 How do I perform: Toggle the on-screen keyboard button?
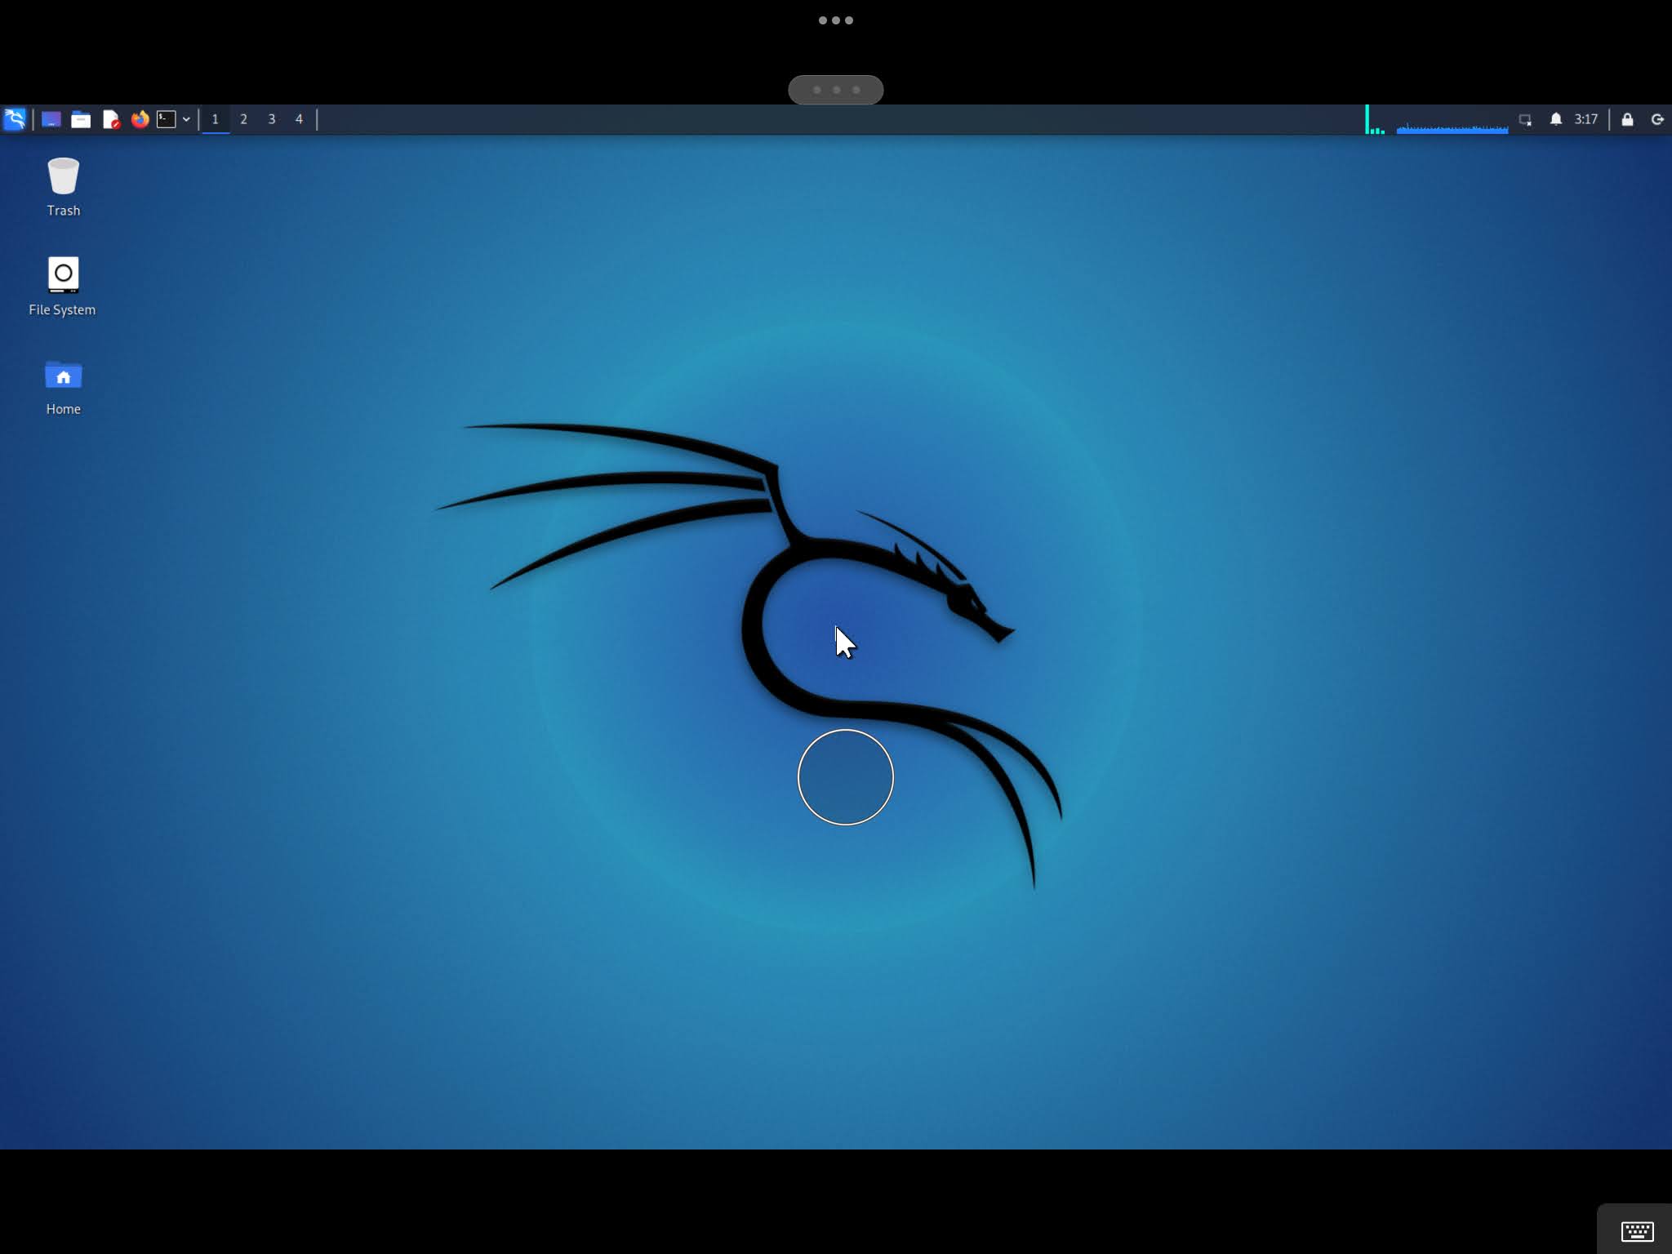pos(1637,1230)
